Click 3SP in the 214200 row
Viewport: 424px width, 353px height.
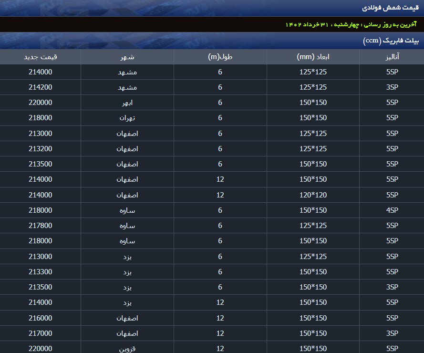392,87
